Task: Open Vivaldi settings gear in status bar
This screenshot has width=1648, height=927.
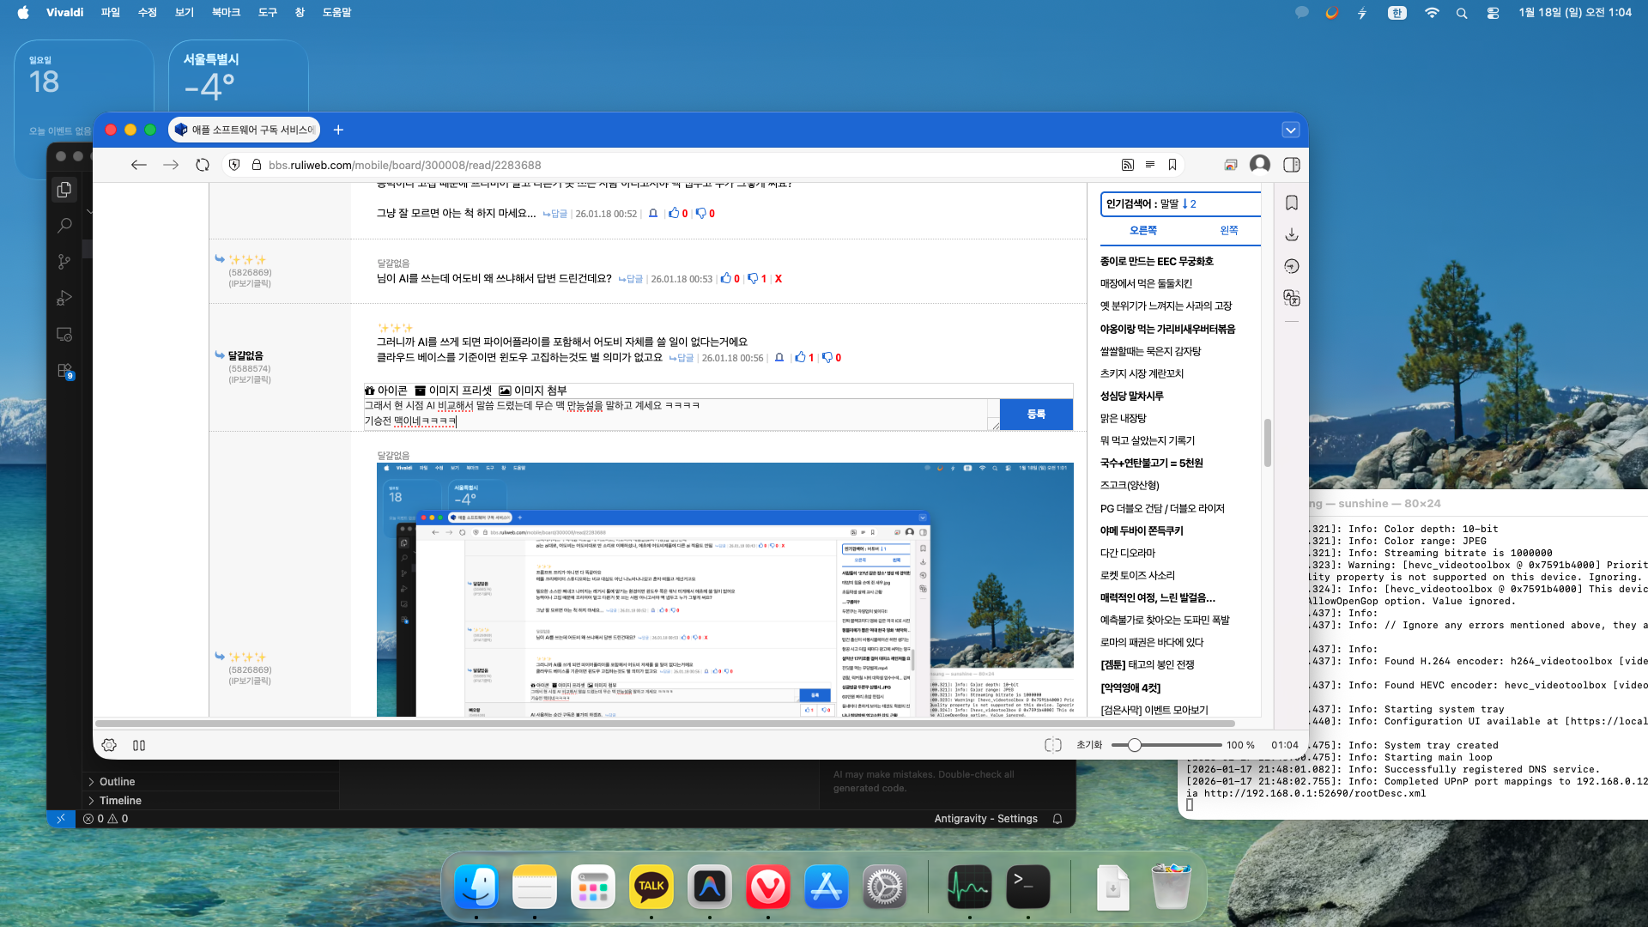Action: (109, 745)
